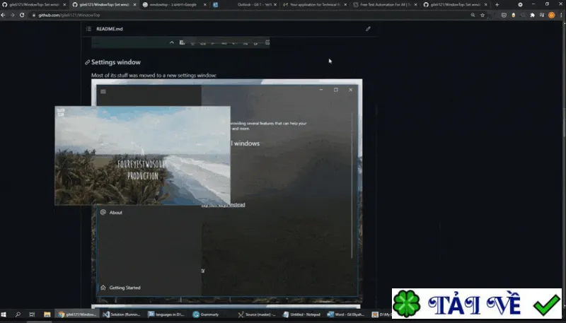Switch to the windowtop Google search tab

pyautogui.click(x=174, y=5)
